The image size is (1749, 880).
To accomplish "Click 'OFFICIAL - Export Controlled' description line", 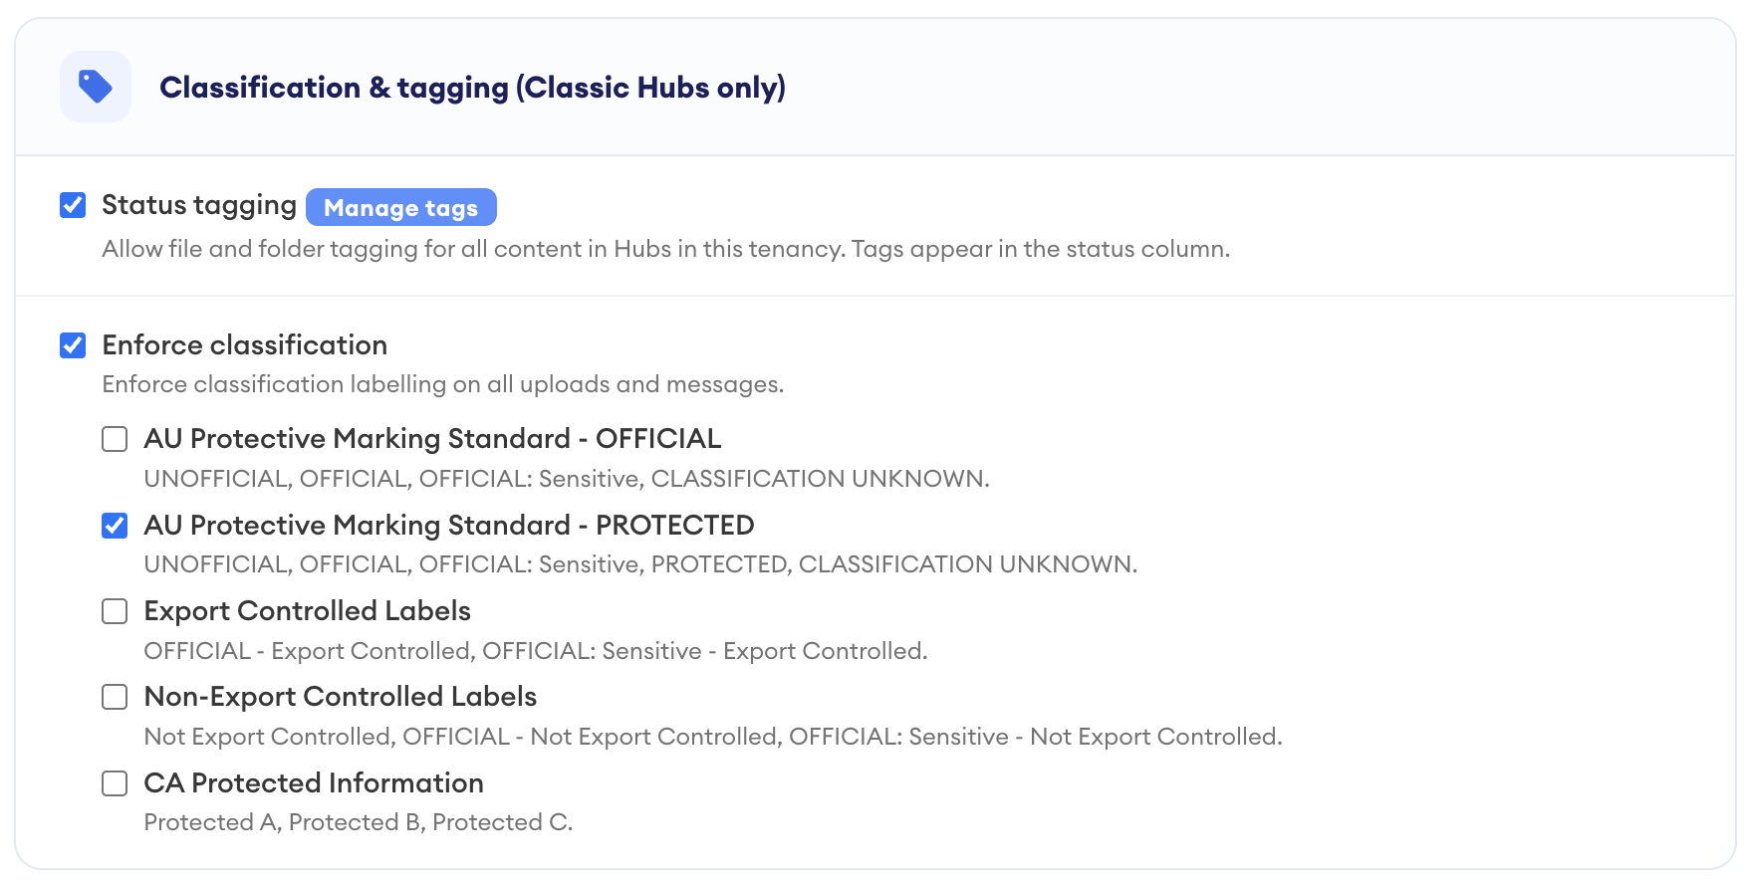I will click(x=536, y=651).
